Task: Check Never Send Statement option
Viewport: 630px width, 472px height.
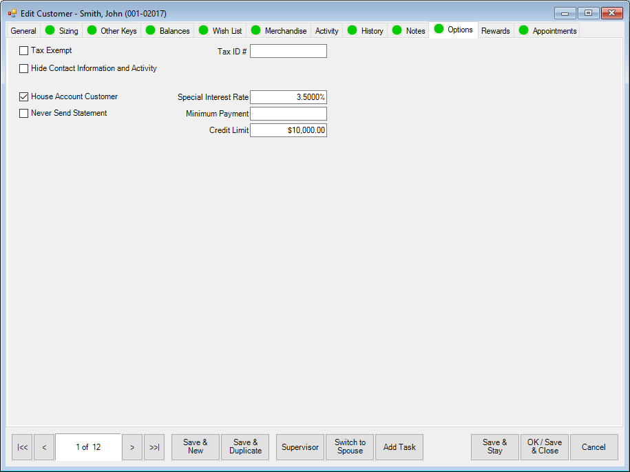Action: point(24,113)
